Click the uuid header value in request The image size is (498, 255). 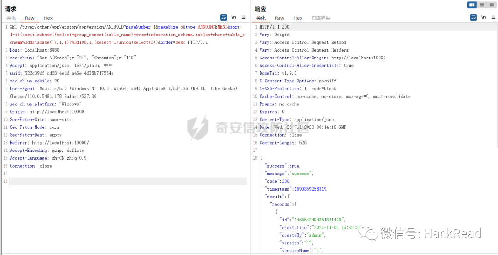click(69, 73)
